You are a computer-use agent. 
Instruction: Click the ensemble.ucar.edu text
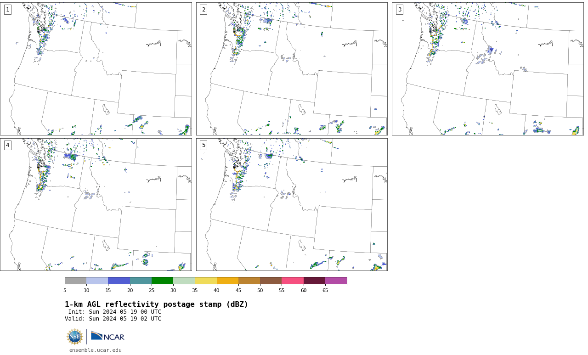pos(96,350)
